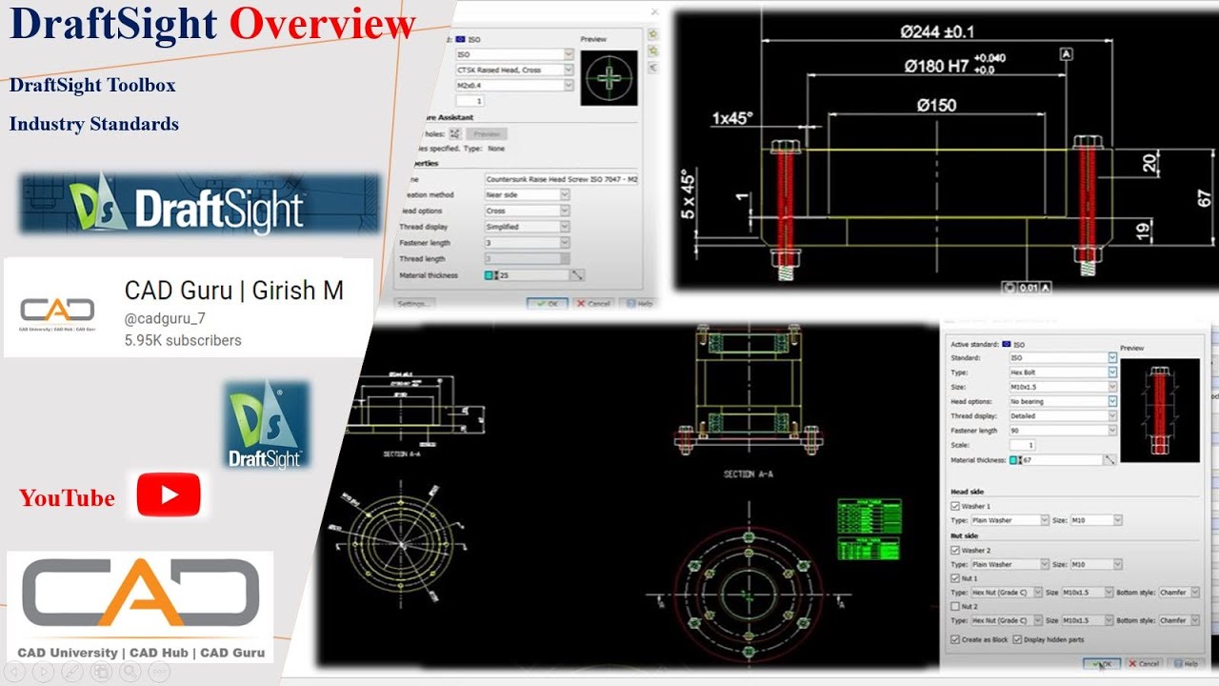Advance to next slide using the forward arrow
This screenshot has height=686, width=1219.
coord(44,672)
